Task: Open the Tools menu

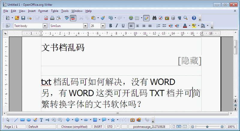Action: click(x=65, y=11)
